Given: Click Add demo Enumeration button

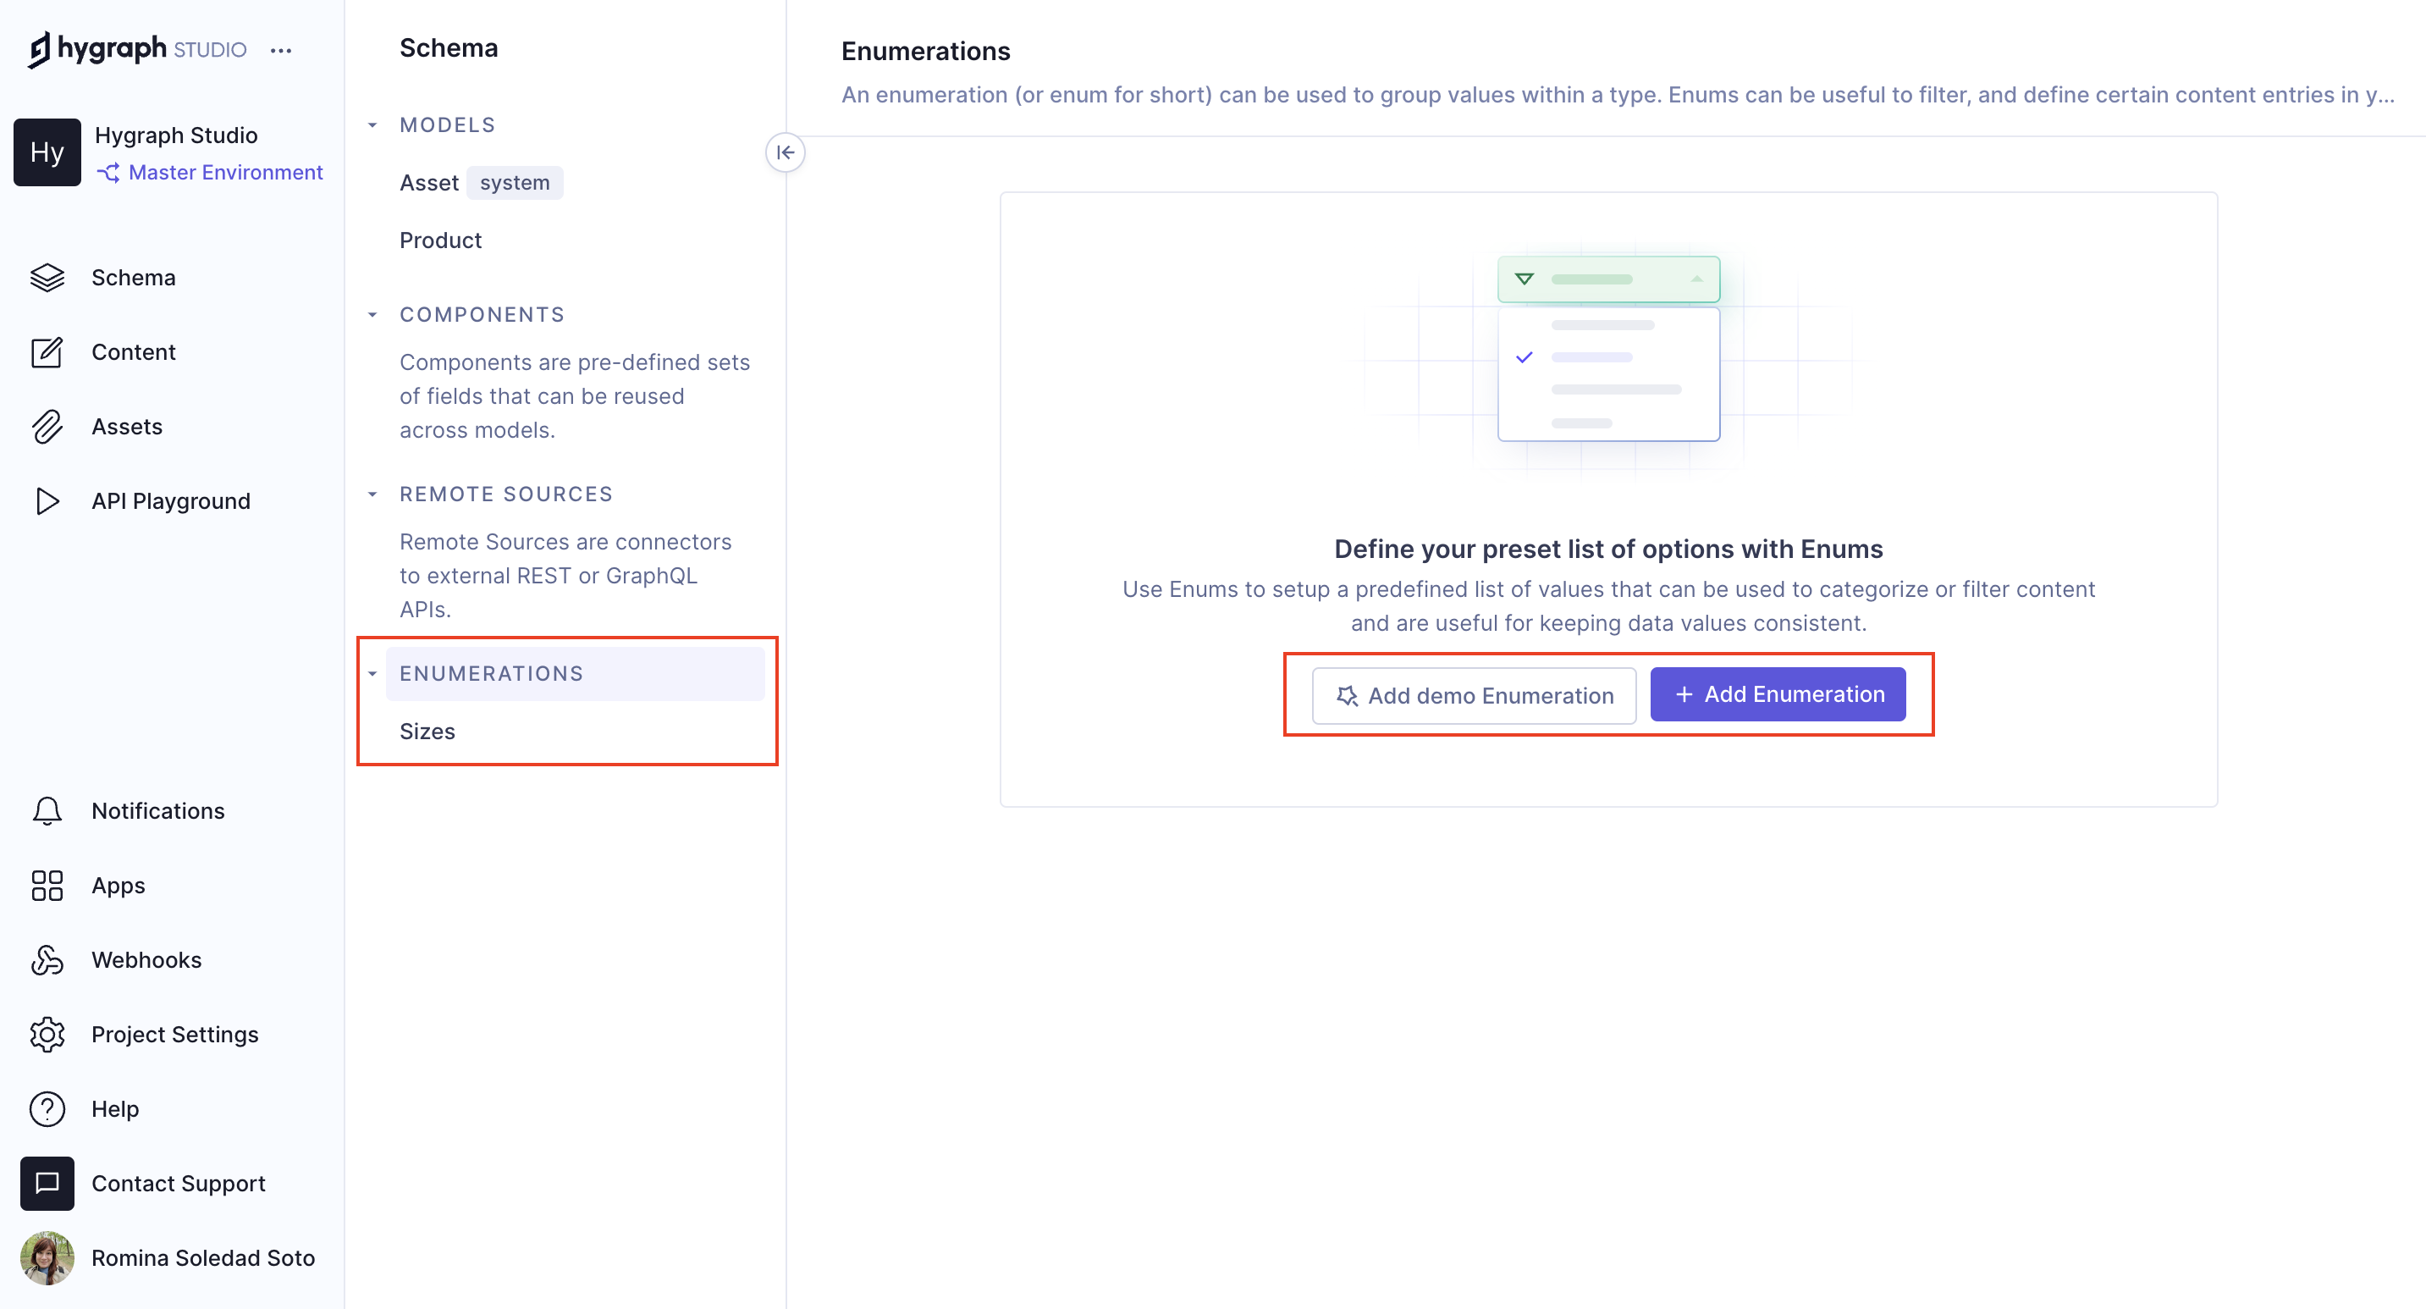Looking at the screenshot, I should tap(1474, 696).
